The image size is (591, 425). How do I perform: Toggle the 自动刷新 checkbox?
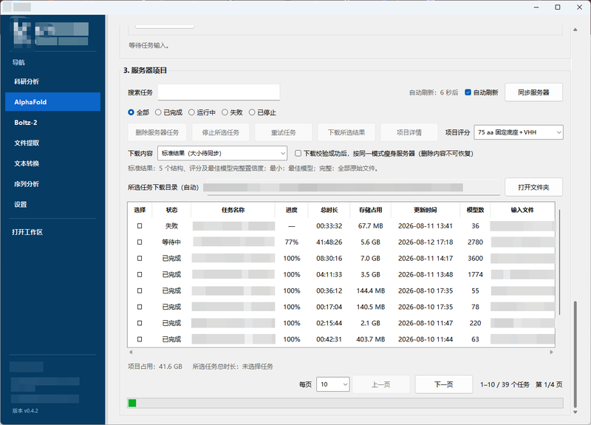click(x=468, y=92)
